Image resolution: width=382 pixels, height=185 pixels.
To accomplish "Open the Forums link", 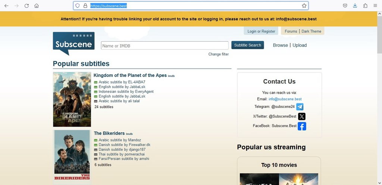I will click(x=291, y=31).
